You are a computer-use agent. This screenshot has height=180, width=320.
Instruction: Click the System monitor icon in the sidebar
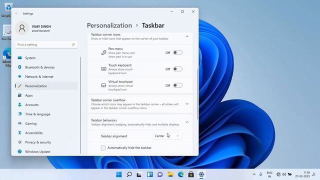click(19, 58)
